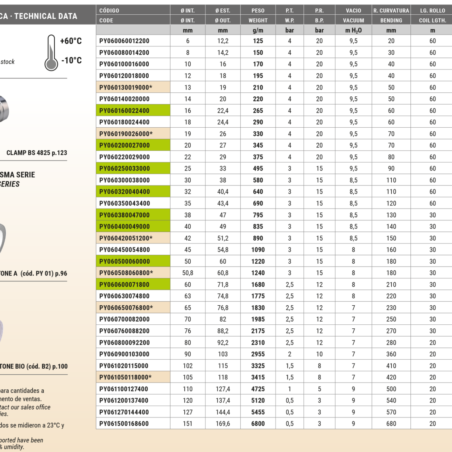Open the CLAMP BS 4825 p.123 reference
This screenshot has width=452, height=452.
[36, 153]
